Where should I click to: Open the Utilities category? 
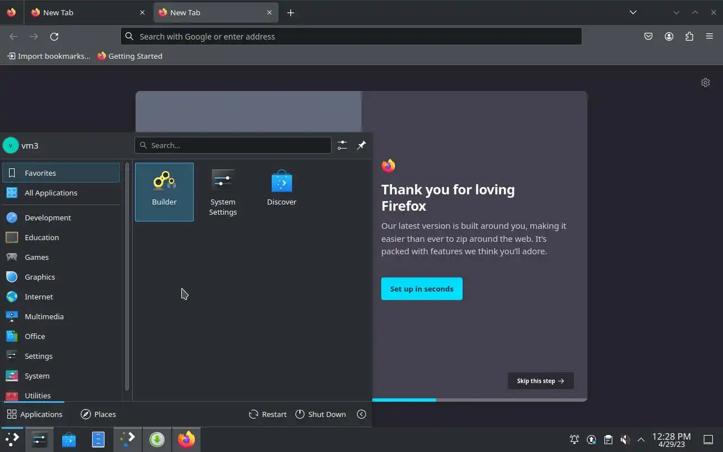(x=61, y=395)
